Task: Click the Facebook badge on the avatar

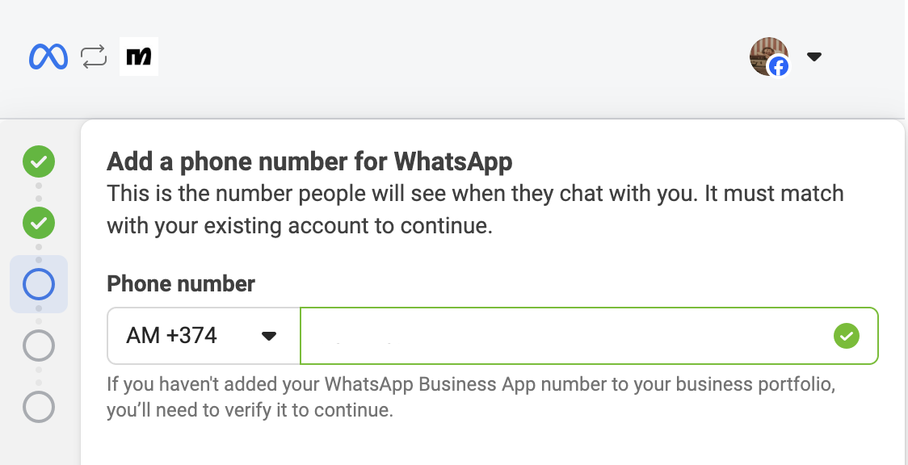Action: point(779,67)
